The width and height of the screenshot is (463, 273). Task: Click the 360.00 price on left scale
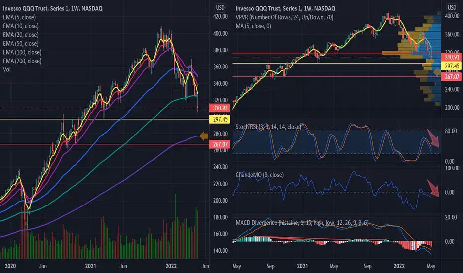pos(220,67)
